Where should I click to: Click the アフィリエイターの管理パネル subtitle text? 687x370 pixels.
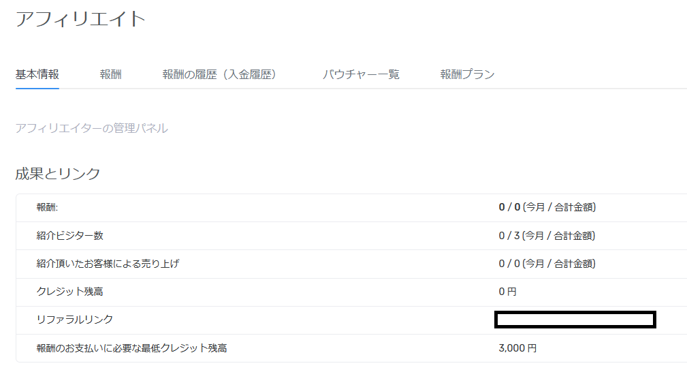91,128
